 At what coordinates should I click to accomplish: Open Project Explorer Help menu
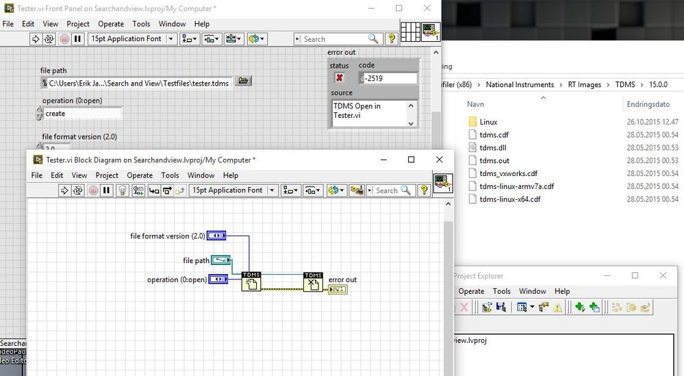[x=562, y=291]
